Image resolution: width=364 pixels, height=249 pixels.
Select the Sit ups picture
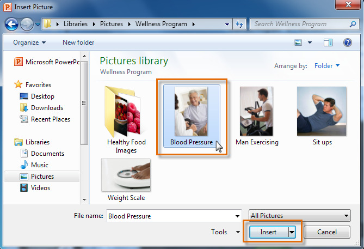(x=322, y=116)
